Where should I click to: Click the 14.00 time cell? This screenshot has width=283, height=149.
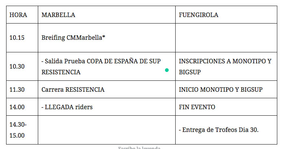click(x=22, y=107)
